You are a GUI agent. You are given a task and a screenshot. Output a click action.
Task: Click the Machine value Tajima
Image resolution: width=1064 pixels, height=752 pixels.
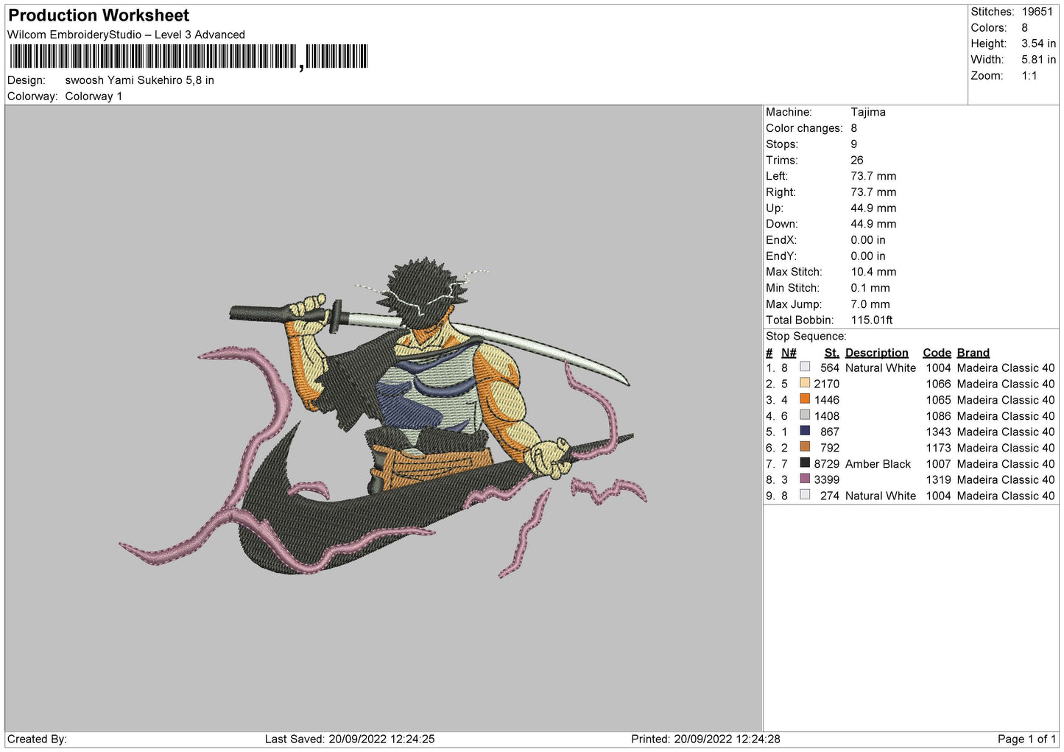867,112
